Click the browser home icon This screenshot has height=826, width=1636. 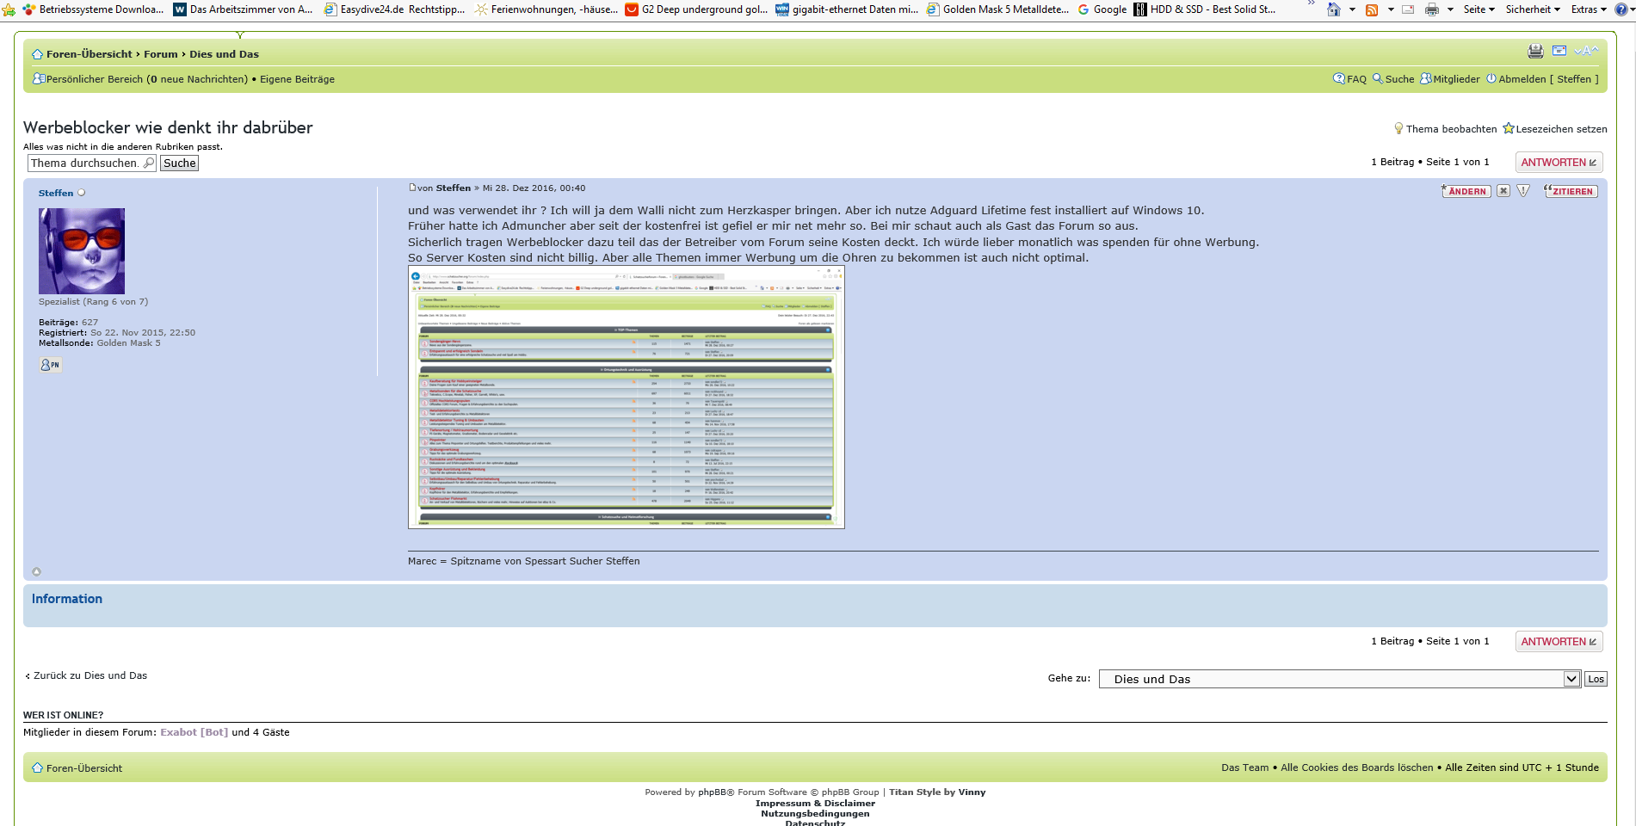[x=1334, y=9]
